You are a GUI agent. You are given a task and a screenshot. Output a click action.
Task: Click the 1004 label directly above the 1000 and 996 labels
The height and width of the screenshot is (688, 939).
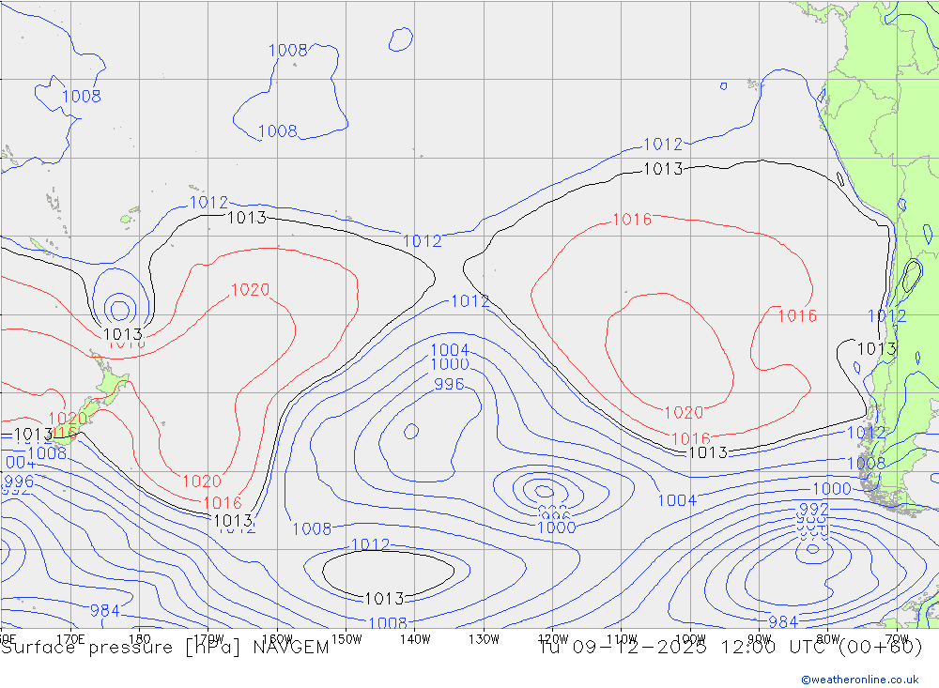(x=450, y=349)
